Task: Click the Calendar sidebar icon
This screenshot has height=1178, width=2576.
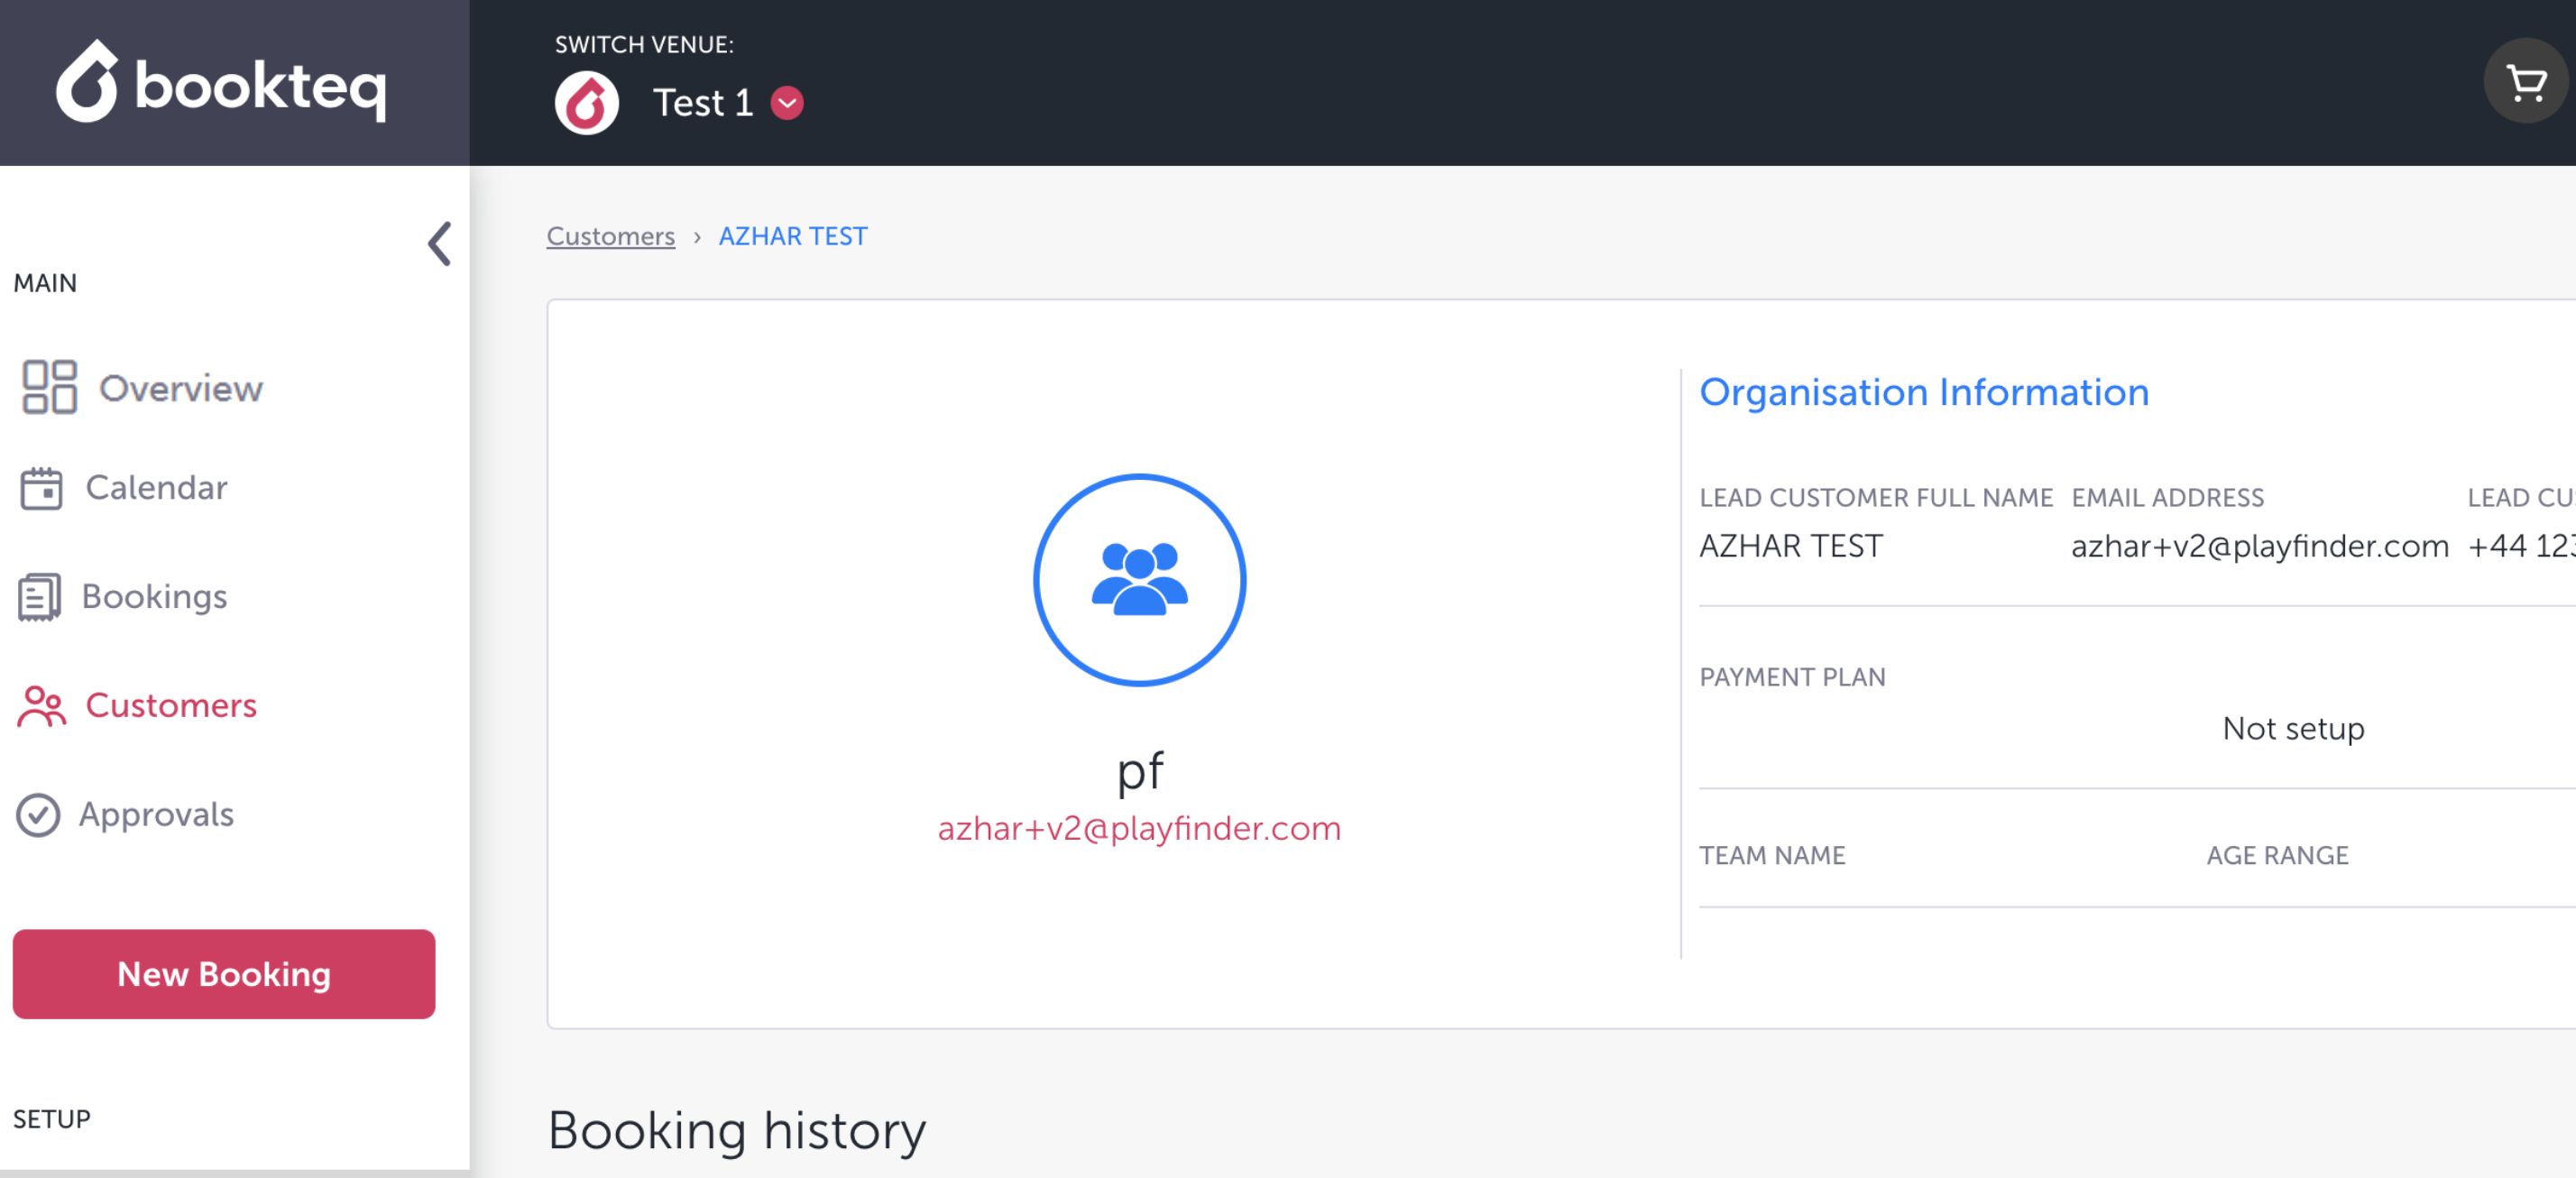Action: tap(41, 488)
